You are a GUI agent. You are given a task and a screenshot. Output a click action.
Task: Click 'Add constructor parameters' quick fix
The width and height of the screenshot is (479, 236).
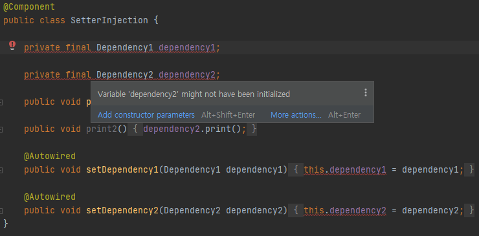(x=146, y=115)
